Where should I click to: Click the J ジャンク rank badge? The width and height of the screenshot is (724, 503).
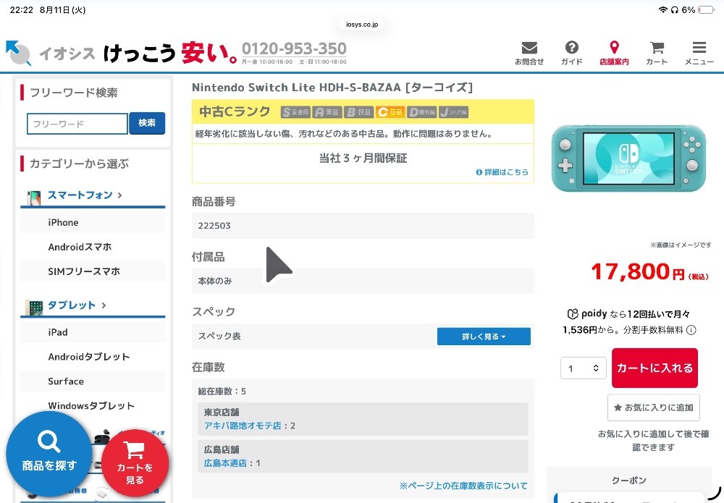click(453, 112)
